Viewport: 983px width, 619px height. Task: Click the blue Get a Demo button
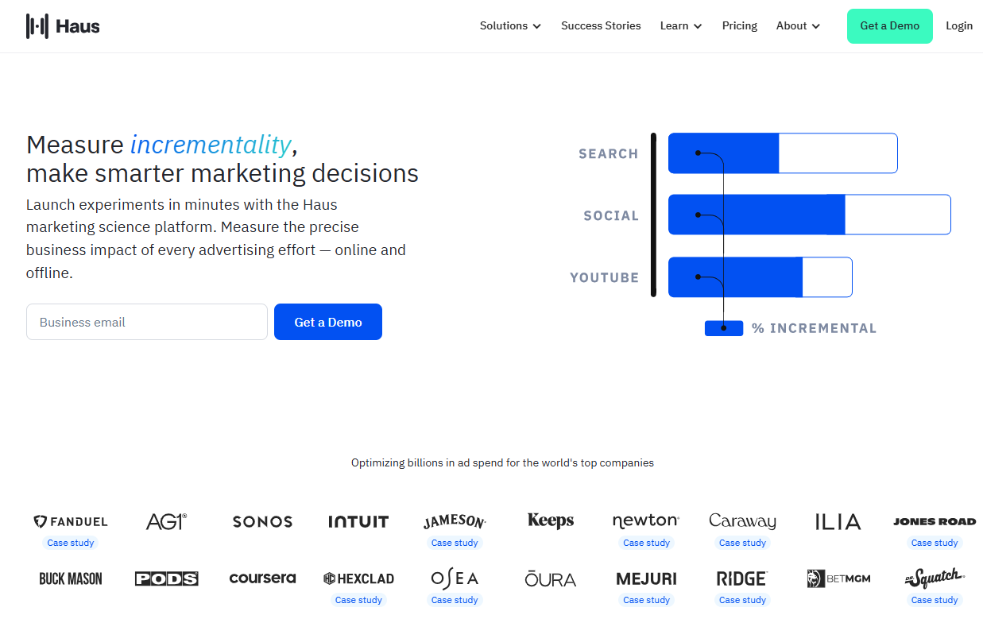click(x=328, y=322)
